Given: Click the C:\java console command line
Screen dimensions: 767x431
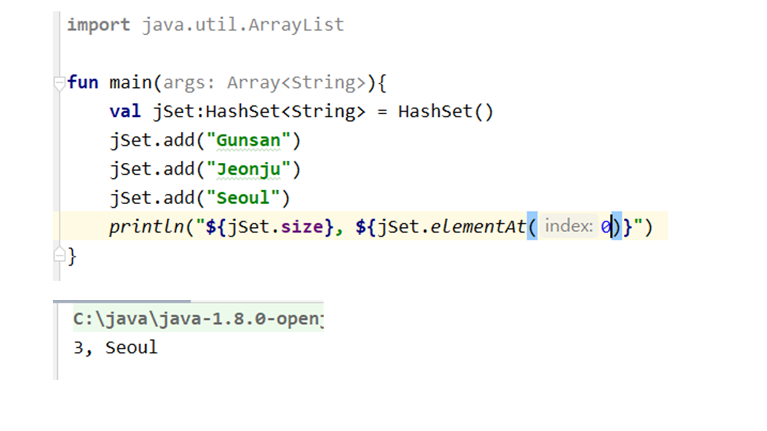Looking at the screenshot, I should point(198,320).
